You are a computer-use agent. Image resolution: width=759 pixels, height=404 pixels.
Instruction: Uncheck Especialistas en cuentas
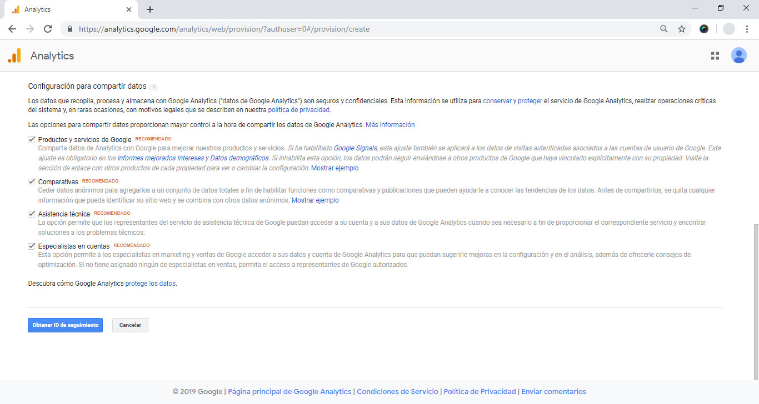pos(32,246)
